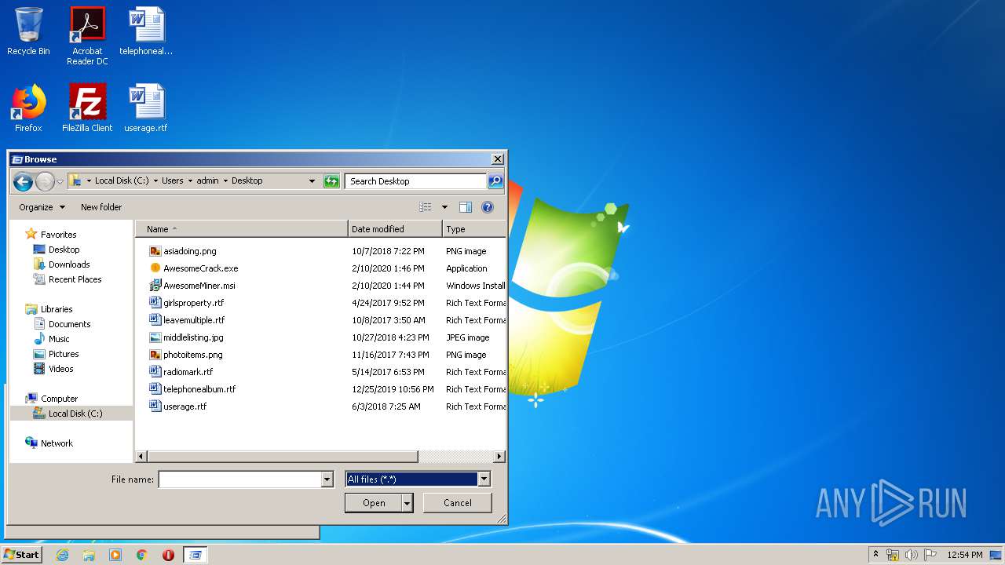Screen dimensions: 1005x565
Task: Click the Open button
Action: tap(374, 503)
